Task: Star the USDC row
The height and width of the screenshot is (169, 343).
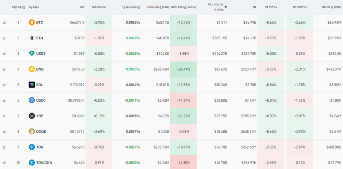Action: coord(4,100)
